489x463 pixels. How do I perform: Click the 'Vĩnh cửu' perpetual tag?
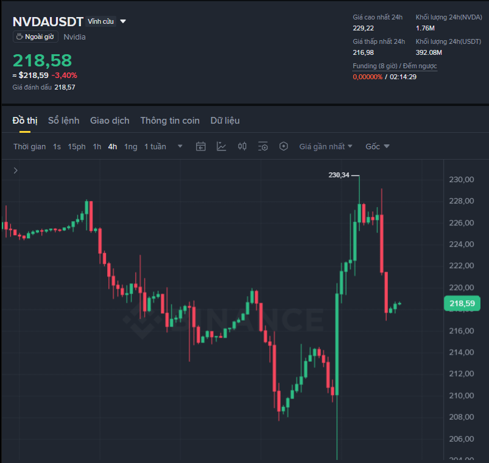[100, 21]
